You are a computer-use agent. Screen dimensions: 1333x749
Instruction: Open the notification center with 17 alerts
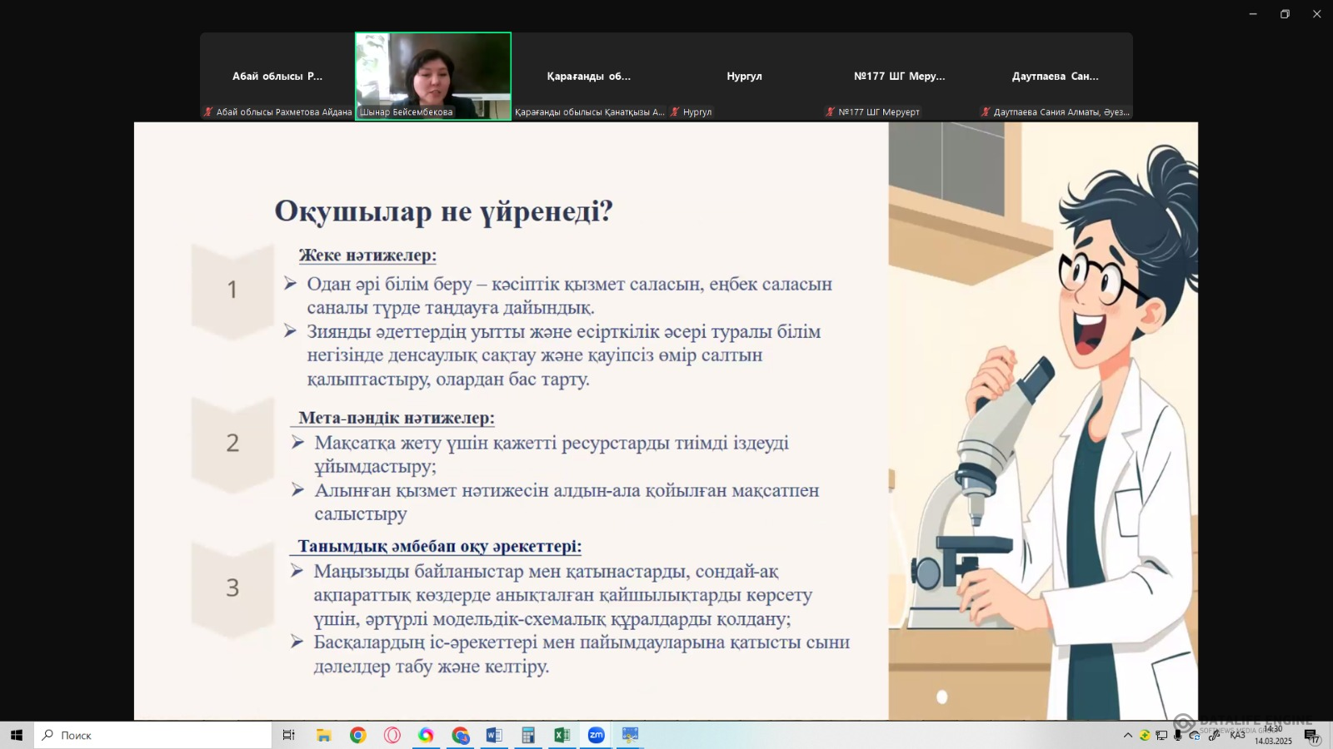pyautogui.click(x=1311, y=736)
